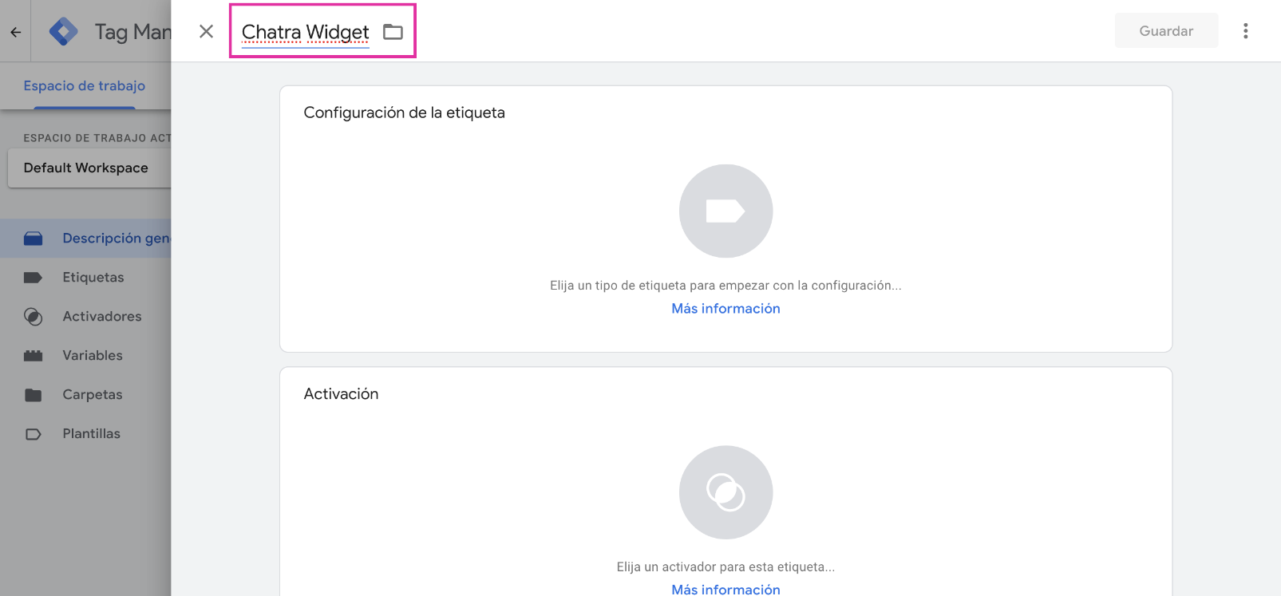Go to Activadores in the sidebar
This screenshot has width=1281, height=596.
(x=102, y=317)
